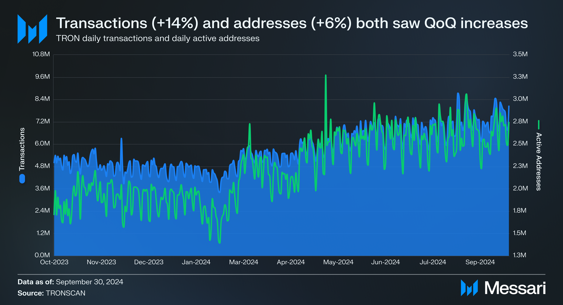Click the 2.0M right axis tick label
563x305 pixels.
[520, 188]
